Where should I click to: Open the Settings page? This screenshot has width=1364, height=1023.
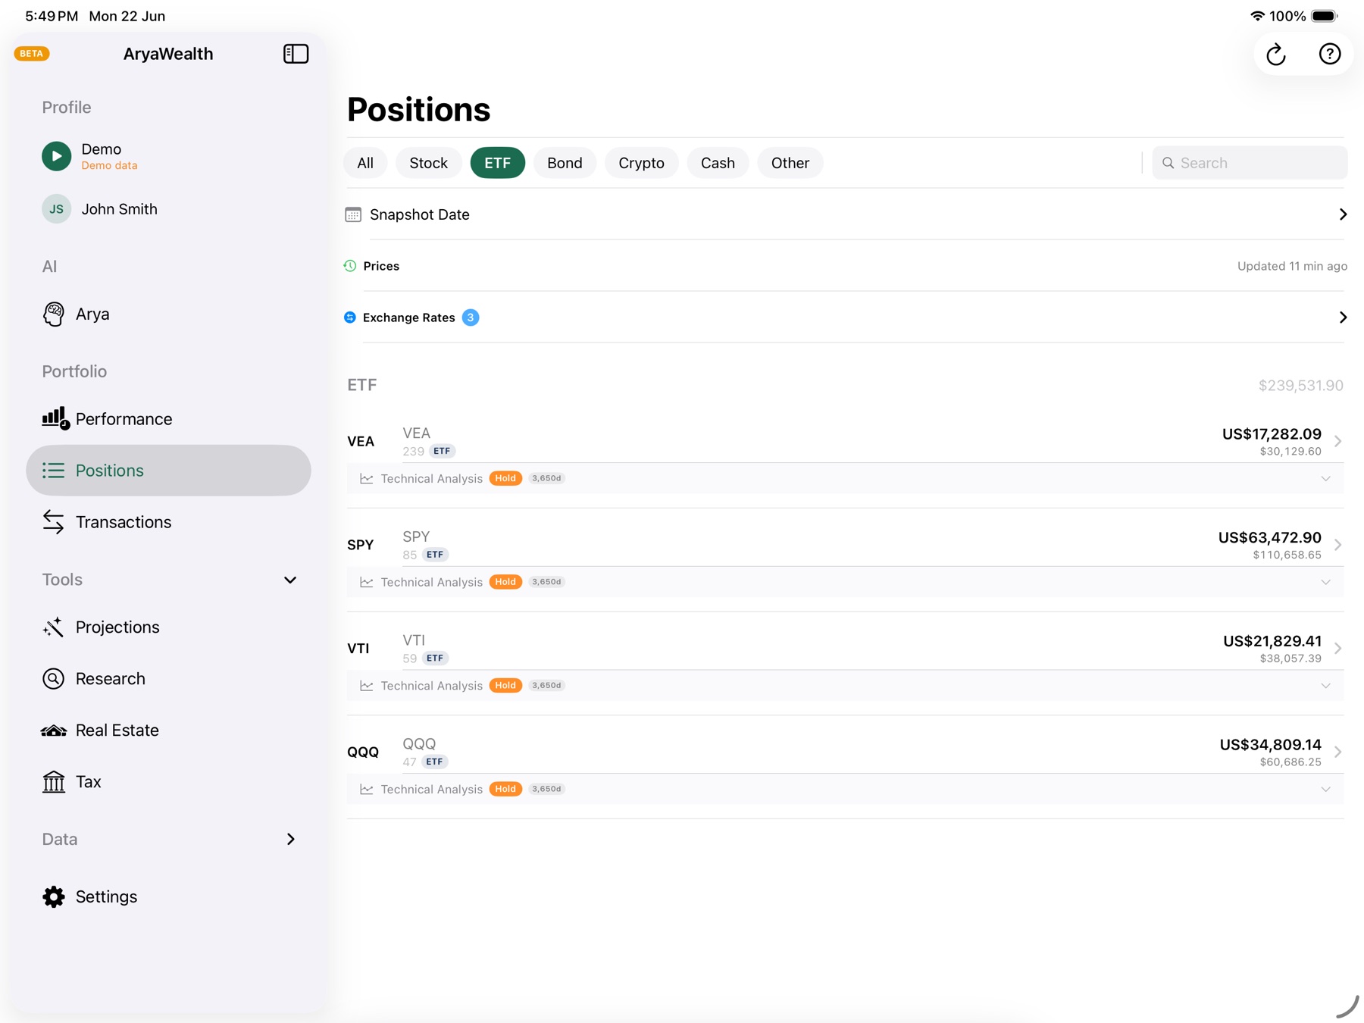click(168, 896)
